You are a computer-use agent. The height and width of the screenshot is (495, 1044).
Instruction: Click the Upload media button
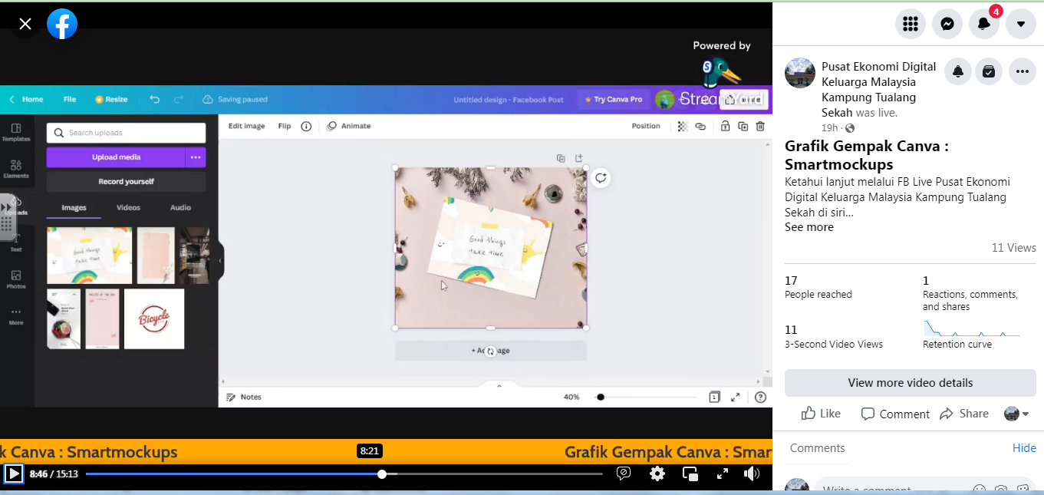[x=116, y=157]
